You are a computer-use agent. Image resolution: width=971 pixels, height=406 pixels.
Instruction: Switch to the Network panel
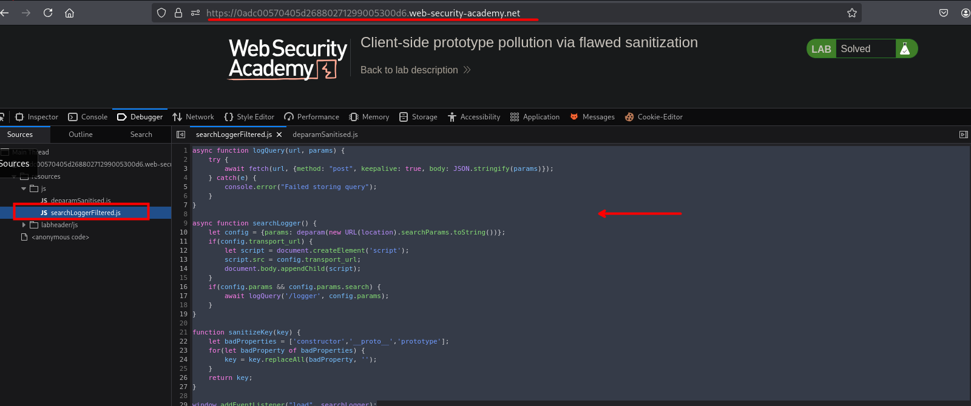(193, 117)
